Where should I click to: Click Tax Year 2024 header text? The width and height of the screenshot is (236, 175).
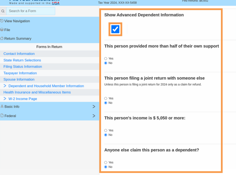click(x=117, y=3)
